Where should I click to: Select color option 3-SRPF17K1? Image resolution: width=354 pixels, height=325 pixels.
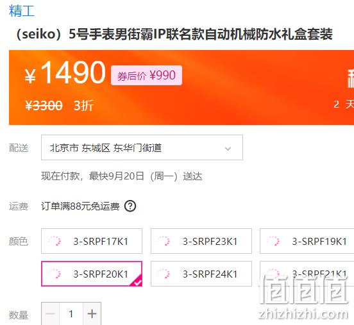92,241
